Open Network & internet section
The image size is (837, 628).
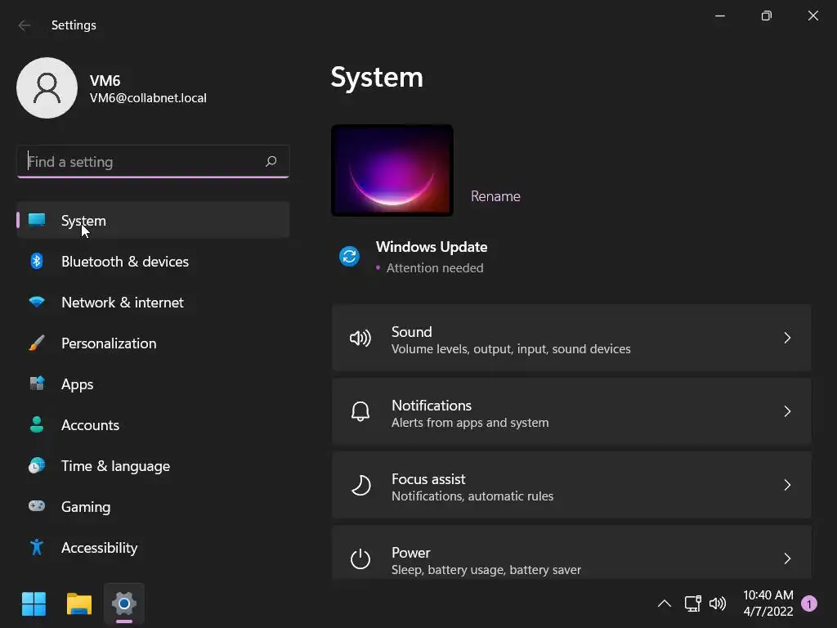(153, 303)
